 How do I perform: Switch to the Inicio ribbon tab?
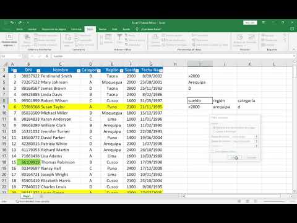pos(20,29)
